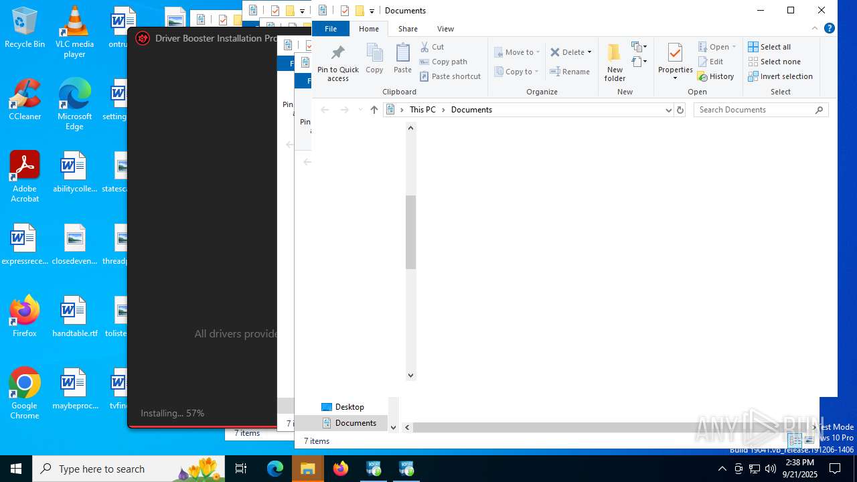This screenshot has width=857, height=482.
Task: Open Firefox from the taskbar
Action: pos(341,469)
